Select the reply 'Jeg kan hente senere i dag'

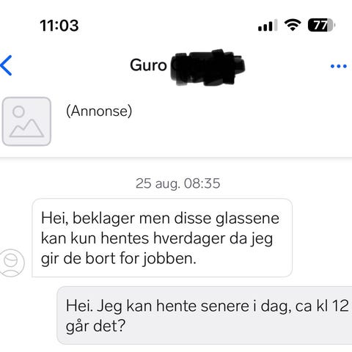[205, 315]
